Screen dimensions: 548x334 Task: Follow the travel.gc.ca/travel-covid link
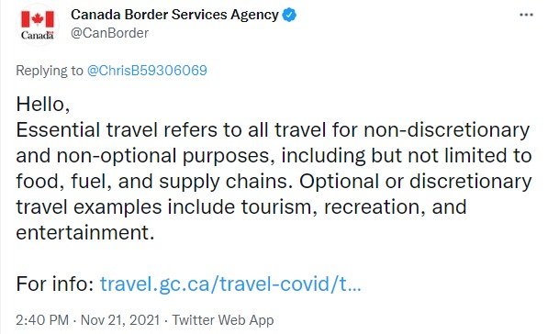(x=230, y=284)
